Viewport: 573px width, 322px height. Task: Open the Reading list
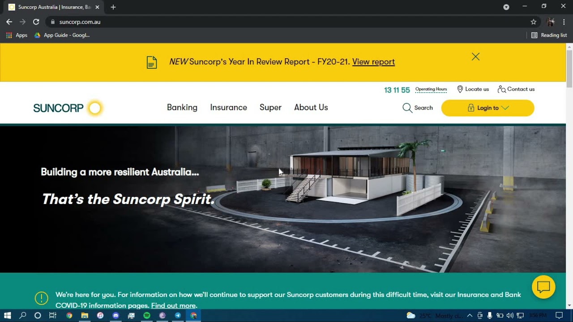pyautogui.click(x=549, y=35)
